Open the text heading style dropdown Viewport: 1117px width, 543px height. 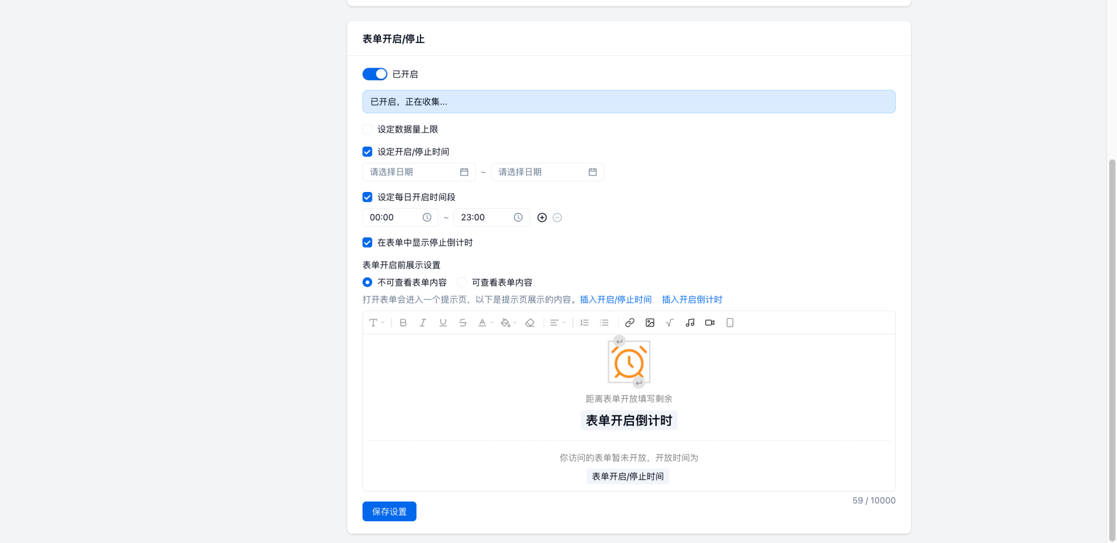[x=376, y=323]
